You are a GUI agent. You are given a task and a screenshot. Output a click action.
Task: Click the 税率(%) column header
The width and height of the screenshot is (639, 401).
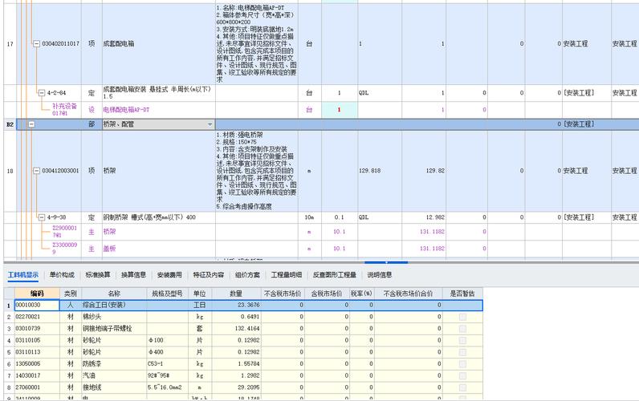tap(362, 294)
